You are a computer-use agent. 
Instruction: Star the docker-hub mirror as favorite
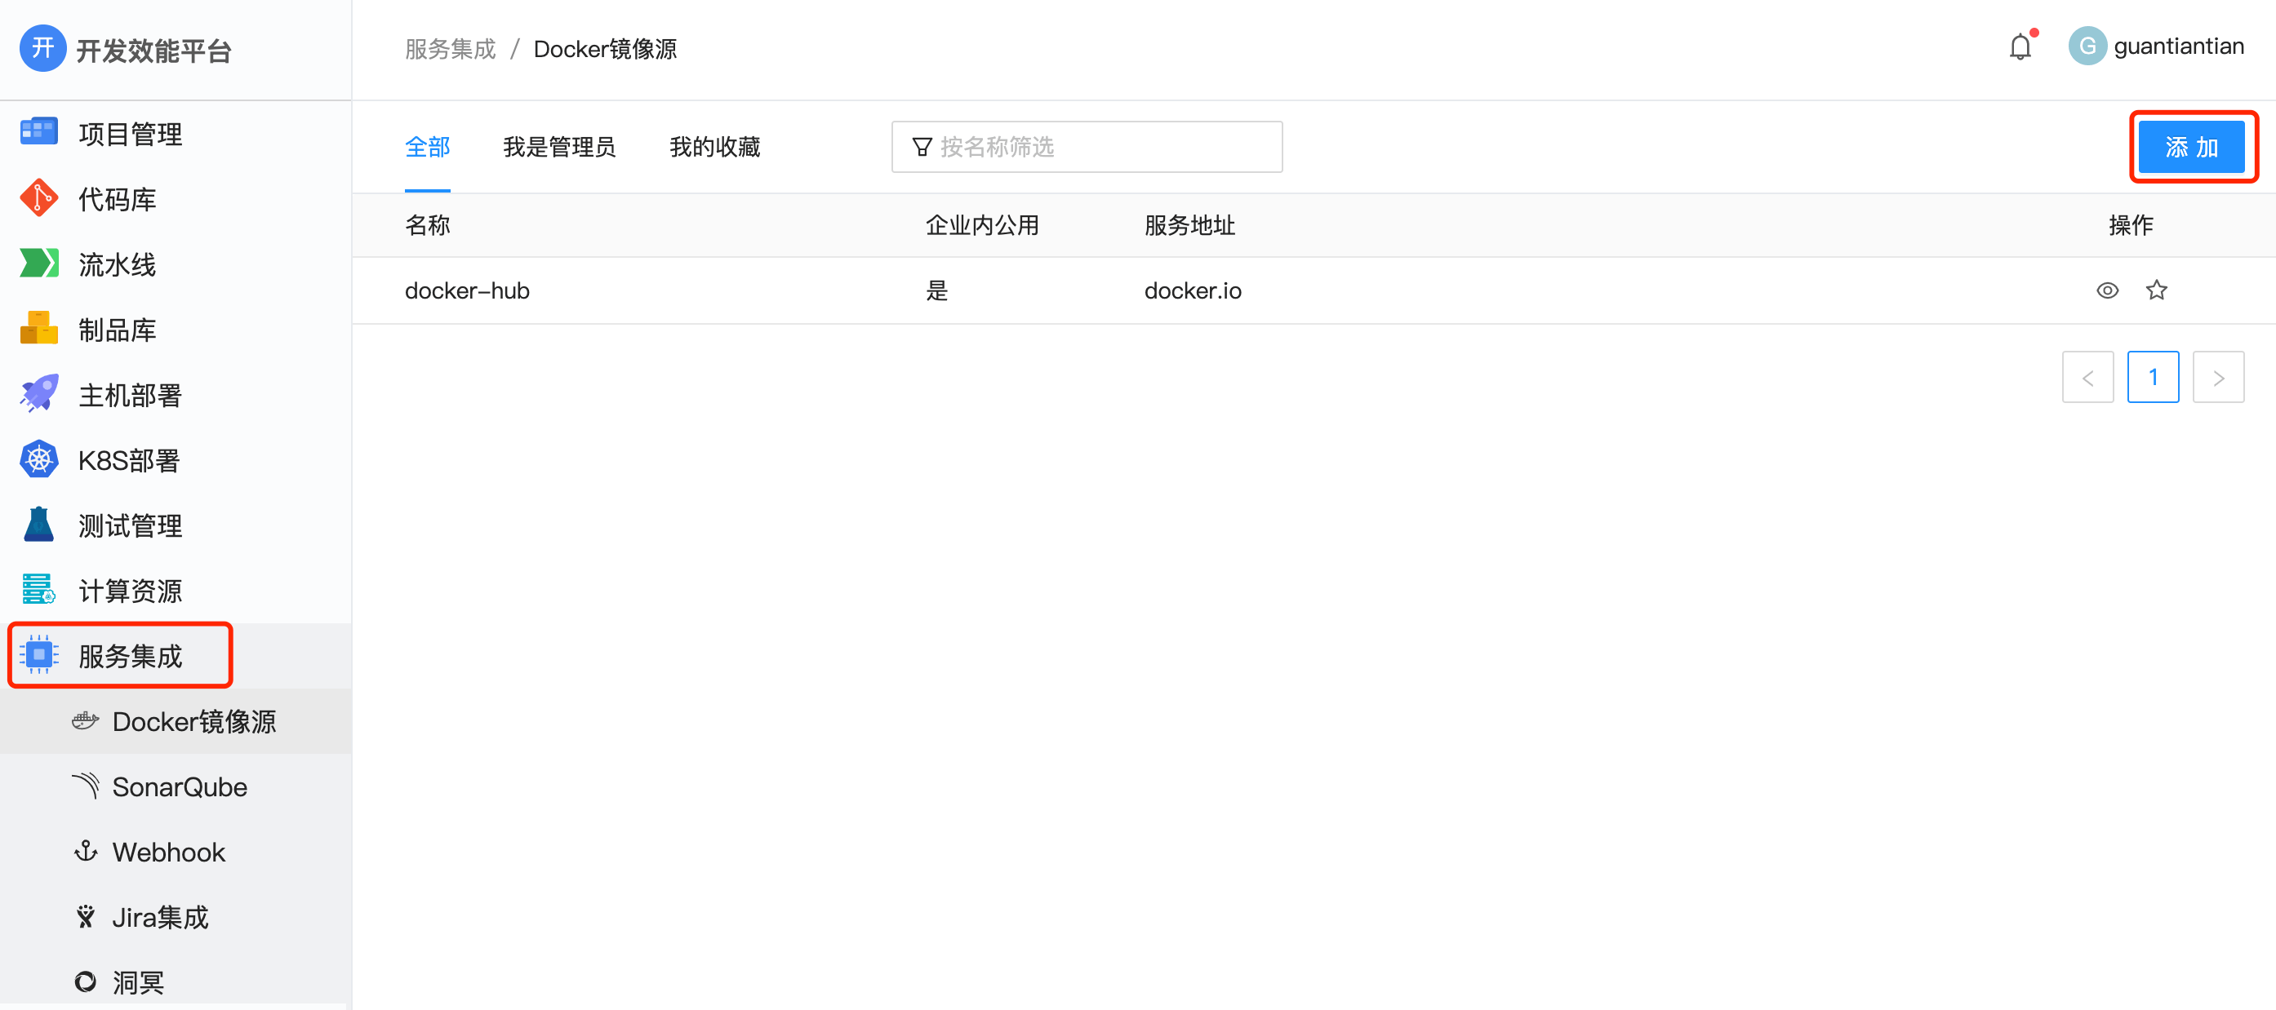coord(2157,290)
